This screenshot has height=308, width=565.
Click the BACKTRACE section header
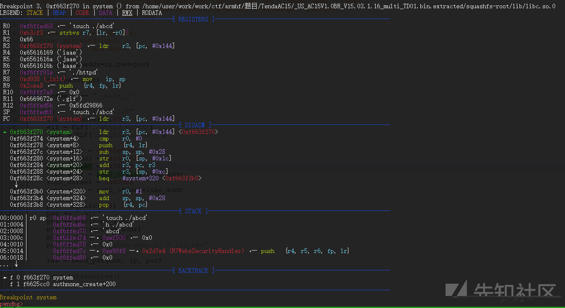click(x=193, y=270)
